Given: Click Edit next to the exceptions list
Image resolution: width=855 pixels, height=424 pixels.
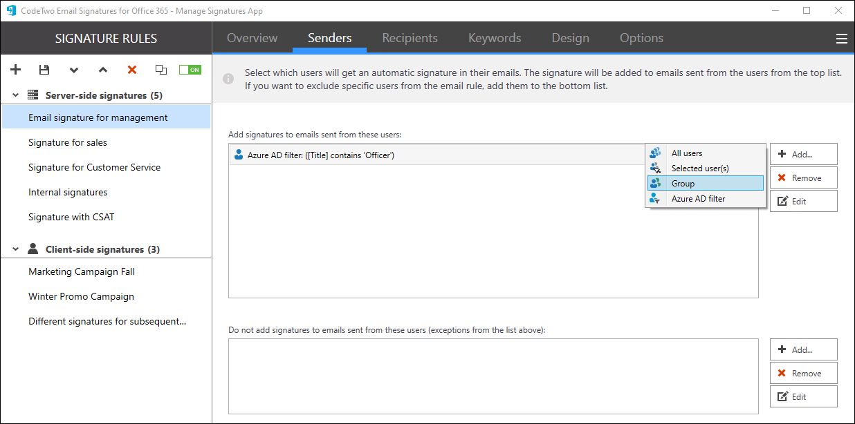Looking at the screenshot, I should (803, 396).
